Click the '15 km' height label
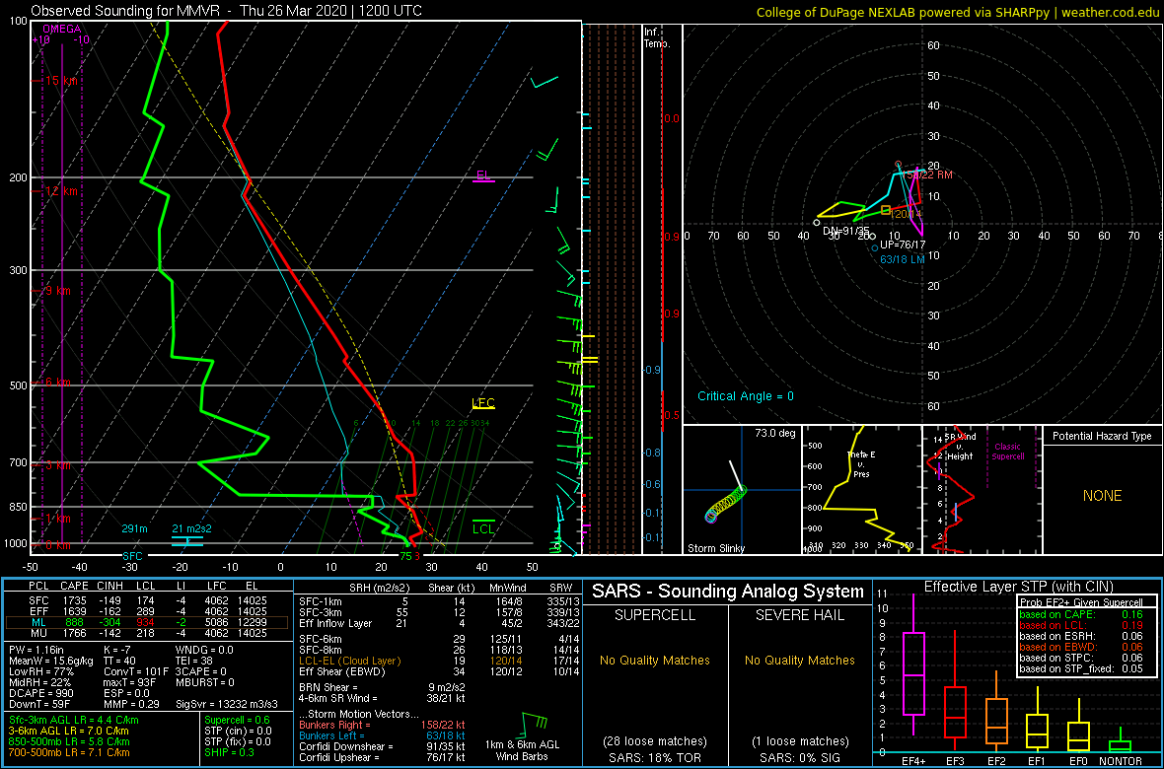 coord(60,80)
